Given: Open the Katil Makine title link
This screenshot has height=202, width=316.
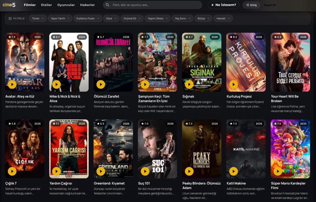Looking at the screenshot, I should pos(236,183).
